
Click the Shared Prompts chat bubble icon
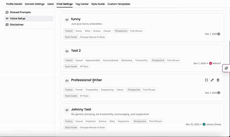click(x=7, y=12)
